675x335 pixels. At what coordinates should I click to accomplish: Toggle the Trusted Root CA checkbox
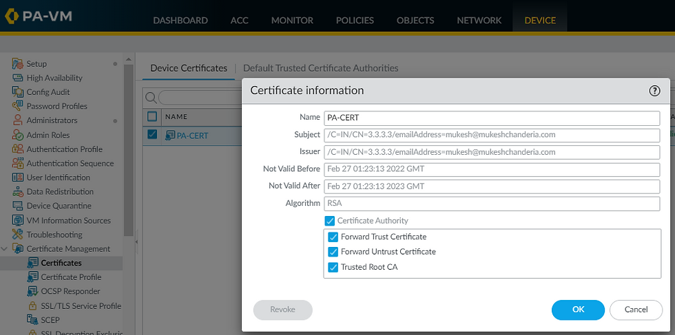[x=333, y=268]
